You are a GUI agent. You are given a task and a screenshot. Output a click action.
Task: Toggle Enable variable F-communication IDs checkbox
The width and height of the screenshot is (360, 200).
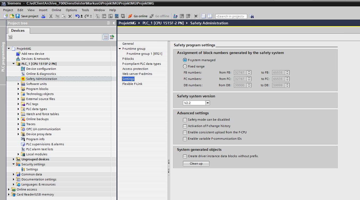coord(185,139)
